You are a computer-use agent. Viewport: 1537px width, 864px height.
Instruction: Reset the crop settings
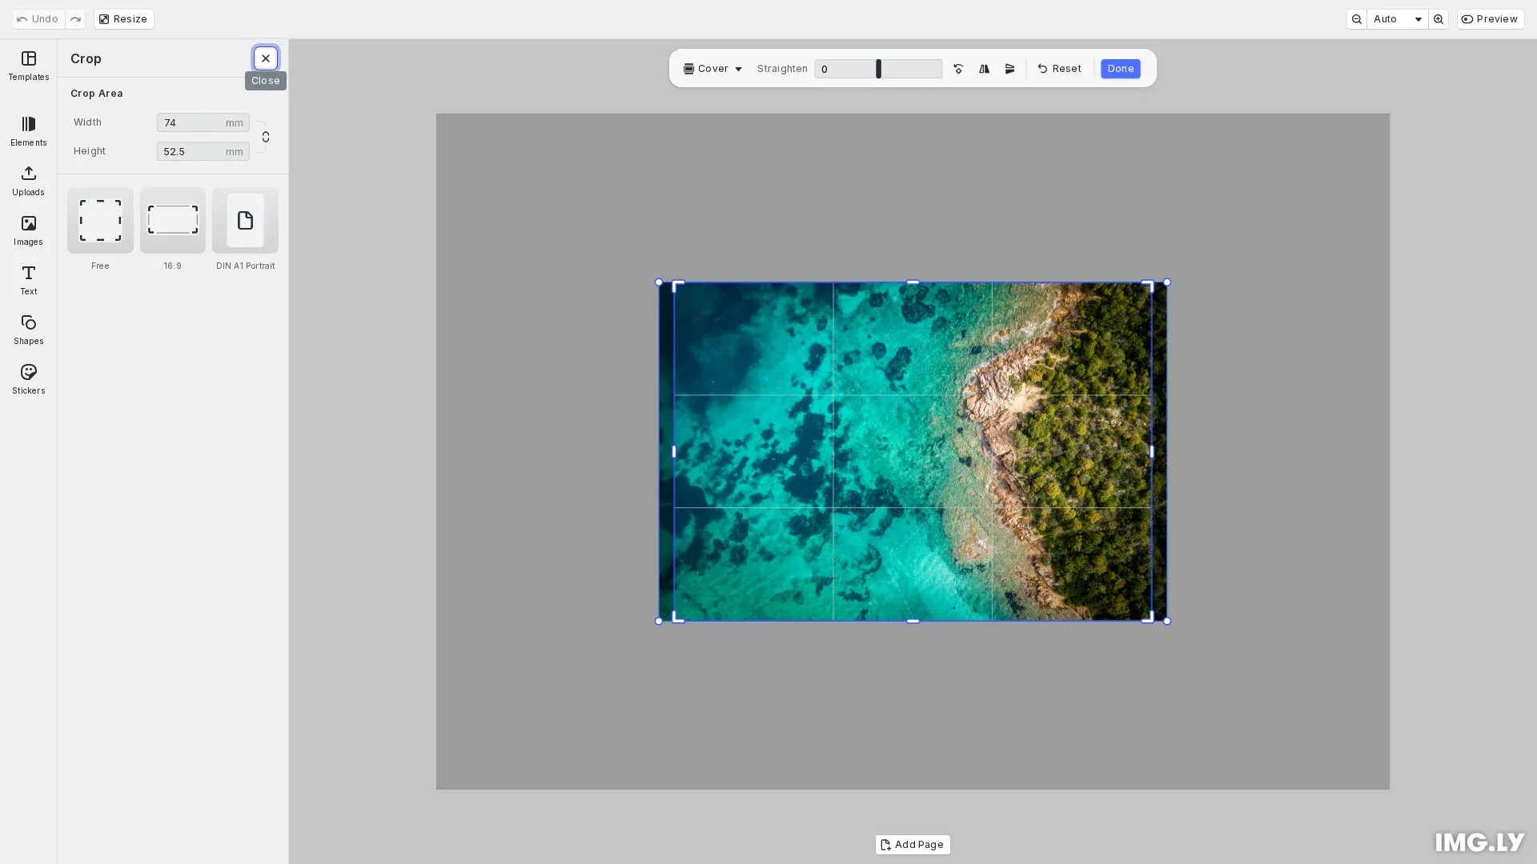tap(1059, 69)
